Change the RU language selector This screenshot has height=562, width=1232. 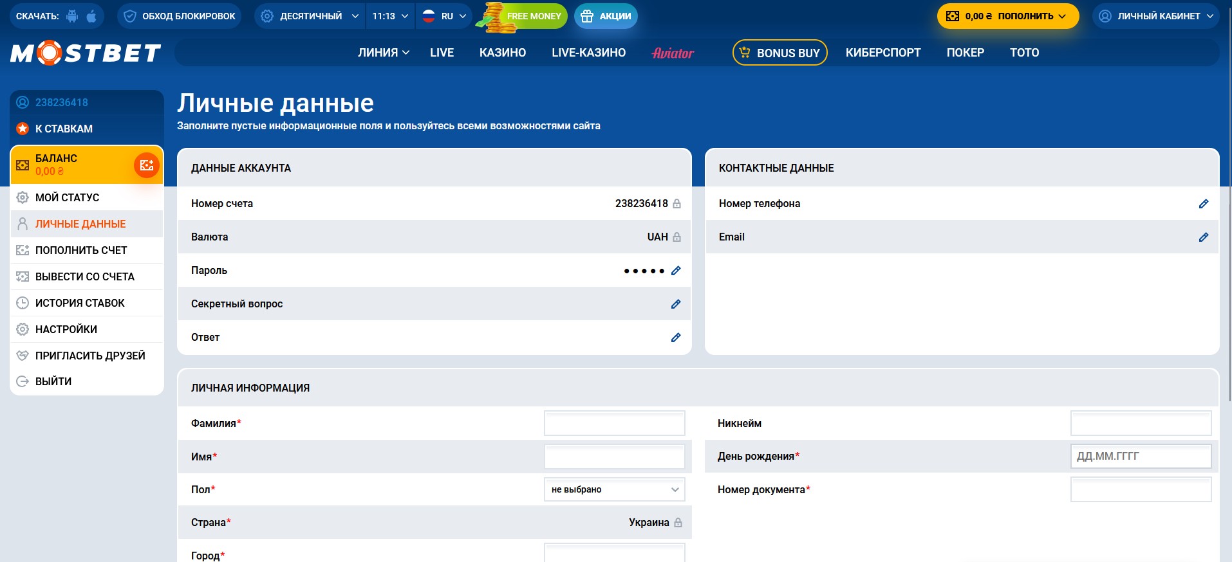click(x=444, y=16)
